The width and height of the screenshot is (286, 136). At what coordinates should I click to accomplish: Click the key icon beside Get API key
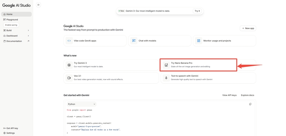coord(4,128)
